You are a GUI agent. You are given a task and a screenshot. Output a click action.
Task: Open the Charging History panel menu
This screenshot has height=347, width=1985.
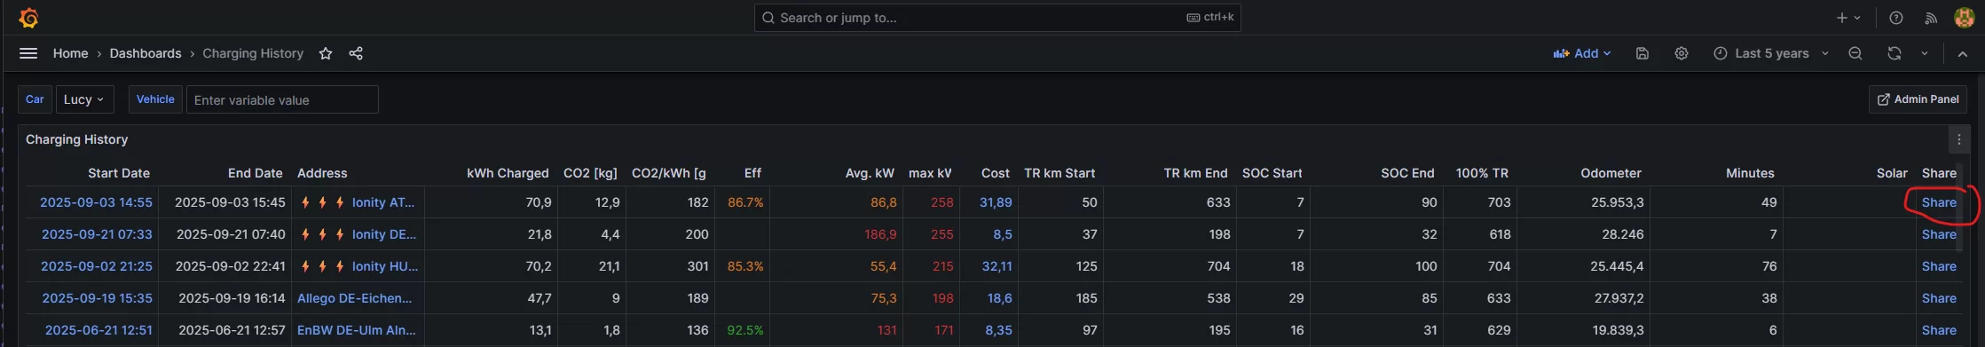1959,139
